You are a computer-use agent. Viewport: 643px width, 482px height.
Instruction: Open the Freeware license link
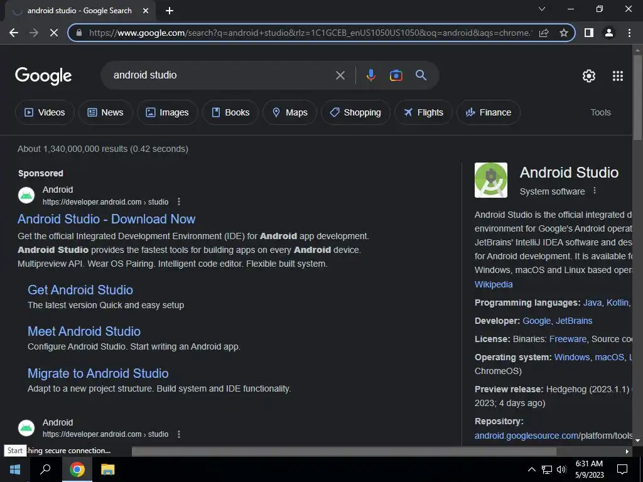coord(568,339)
